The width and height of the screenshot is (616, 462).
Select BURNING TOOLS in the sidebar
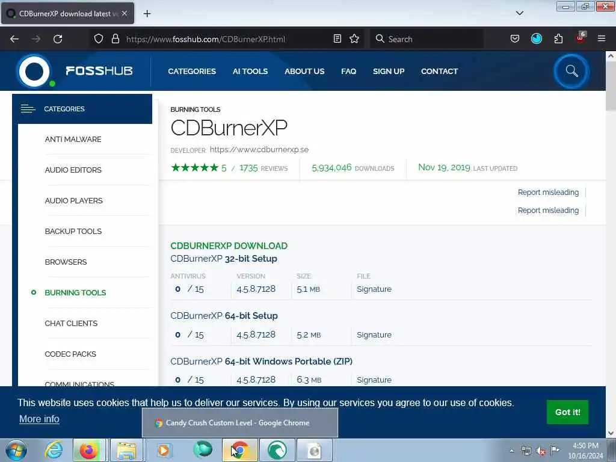point(75,292)
